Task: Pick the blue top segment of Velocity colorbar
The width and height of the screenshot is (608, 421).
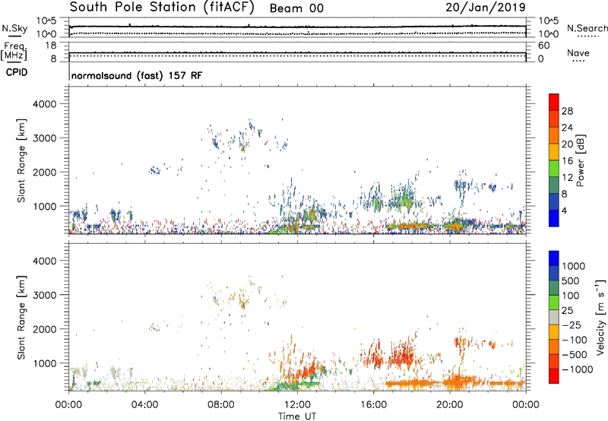Action: tap(554, 258)
